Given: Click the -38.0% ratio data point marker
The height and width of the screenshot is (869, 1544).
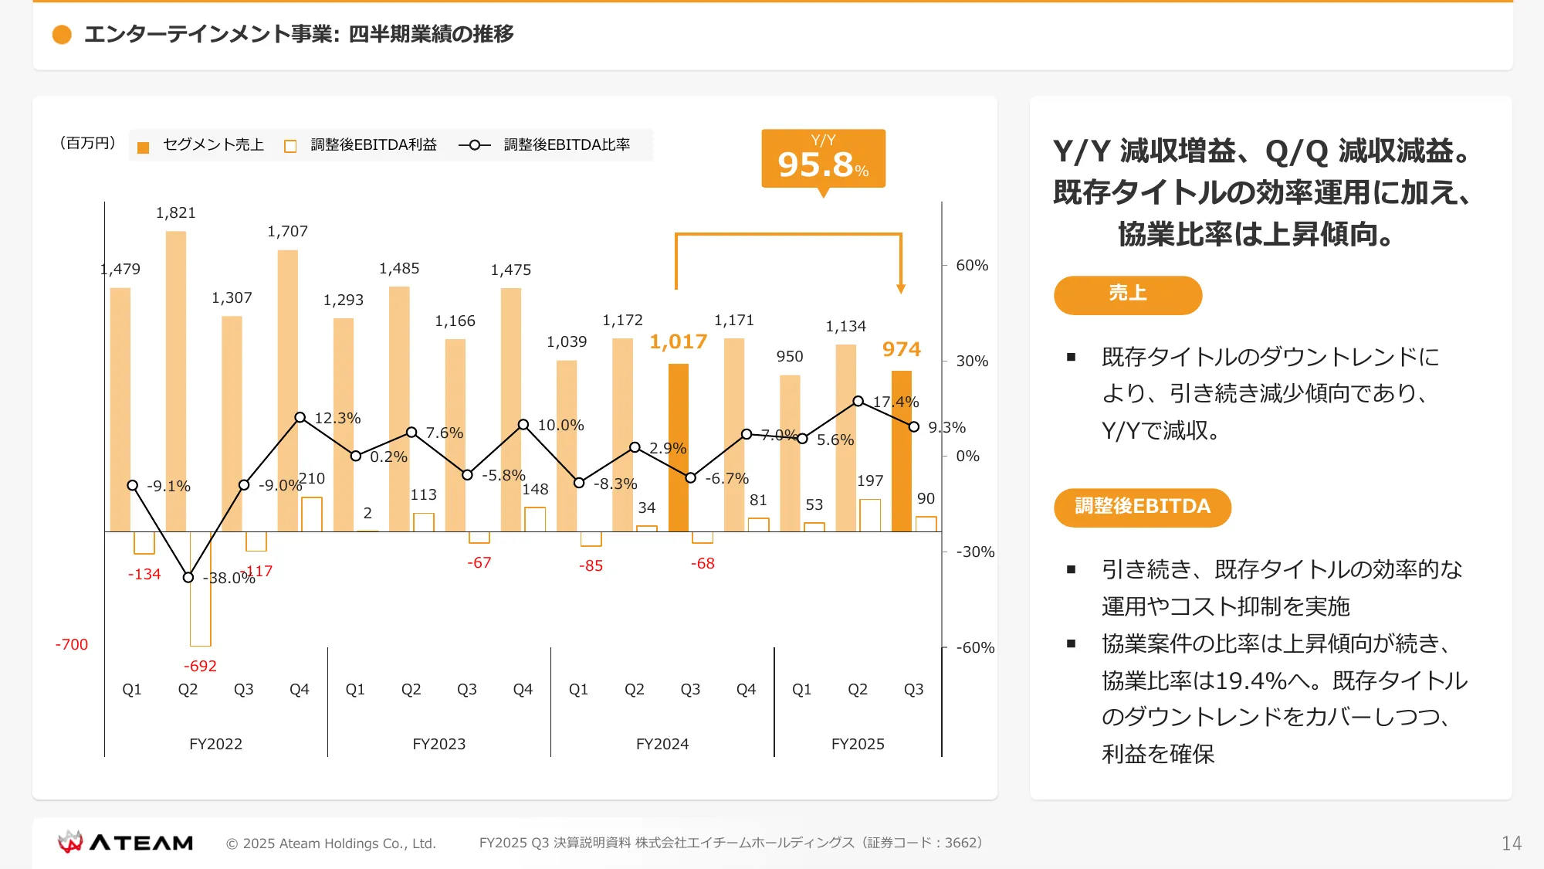Looking at the screenshot, I should point(188,577).
